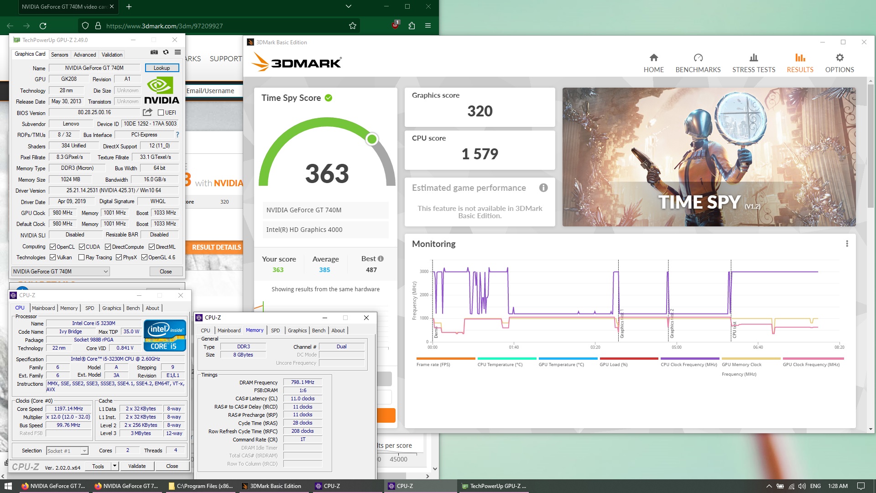The width and height of the screenshot is (876, 493).
Task: Switch to Advanced tab in GPU-Z
Action: 85,55
